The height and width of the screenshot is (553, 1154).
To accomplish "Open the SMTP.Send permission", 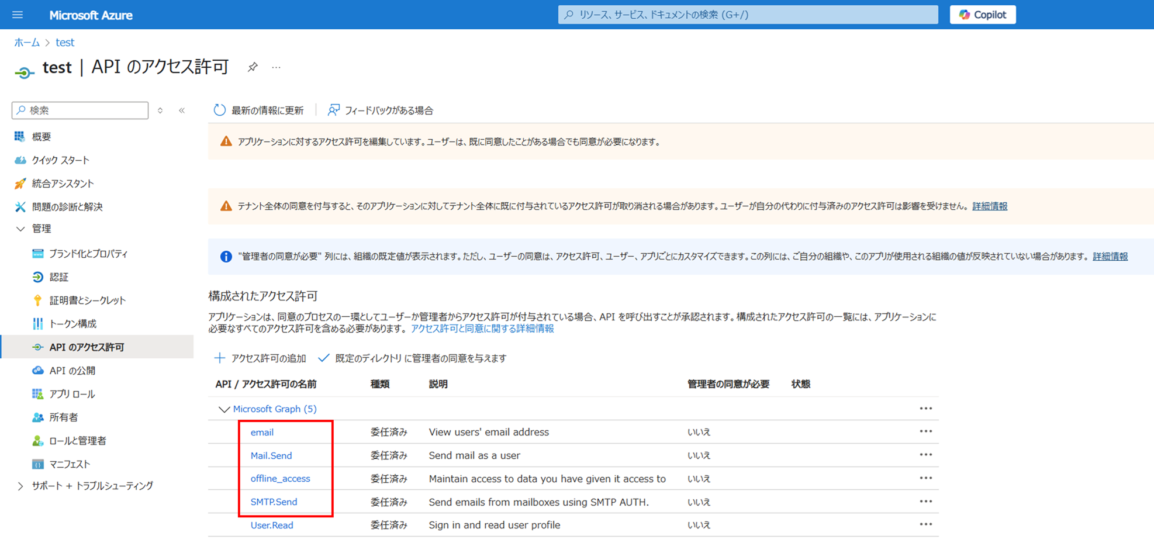I will [x=274, y=502].
